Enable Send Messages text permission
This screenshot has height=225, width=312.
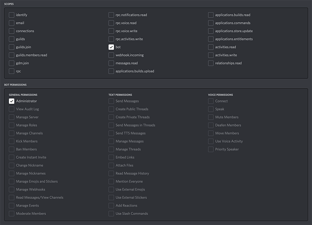click(112, 101)
